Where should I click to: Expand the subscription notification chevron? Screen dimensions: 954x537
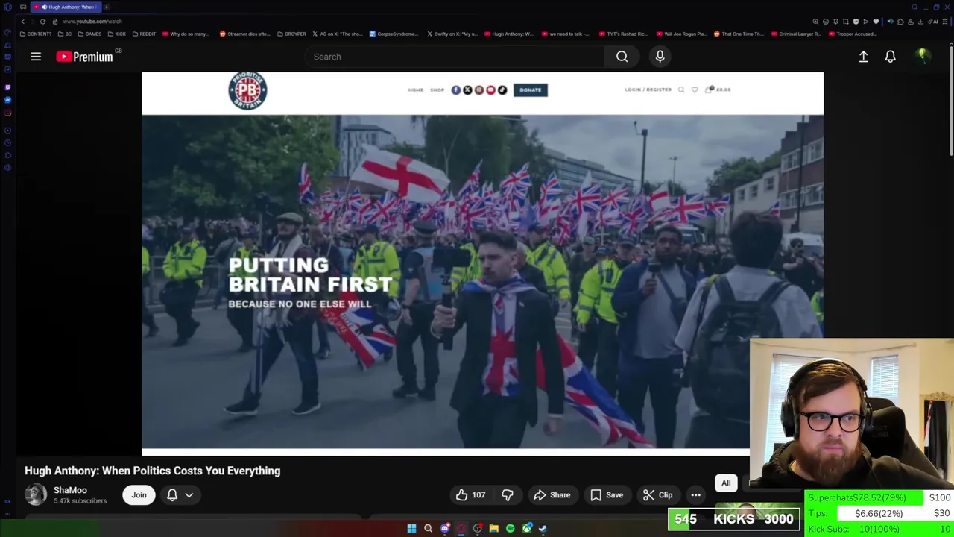click(x=189, y=495)
